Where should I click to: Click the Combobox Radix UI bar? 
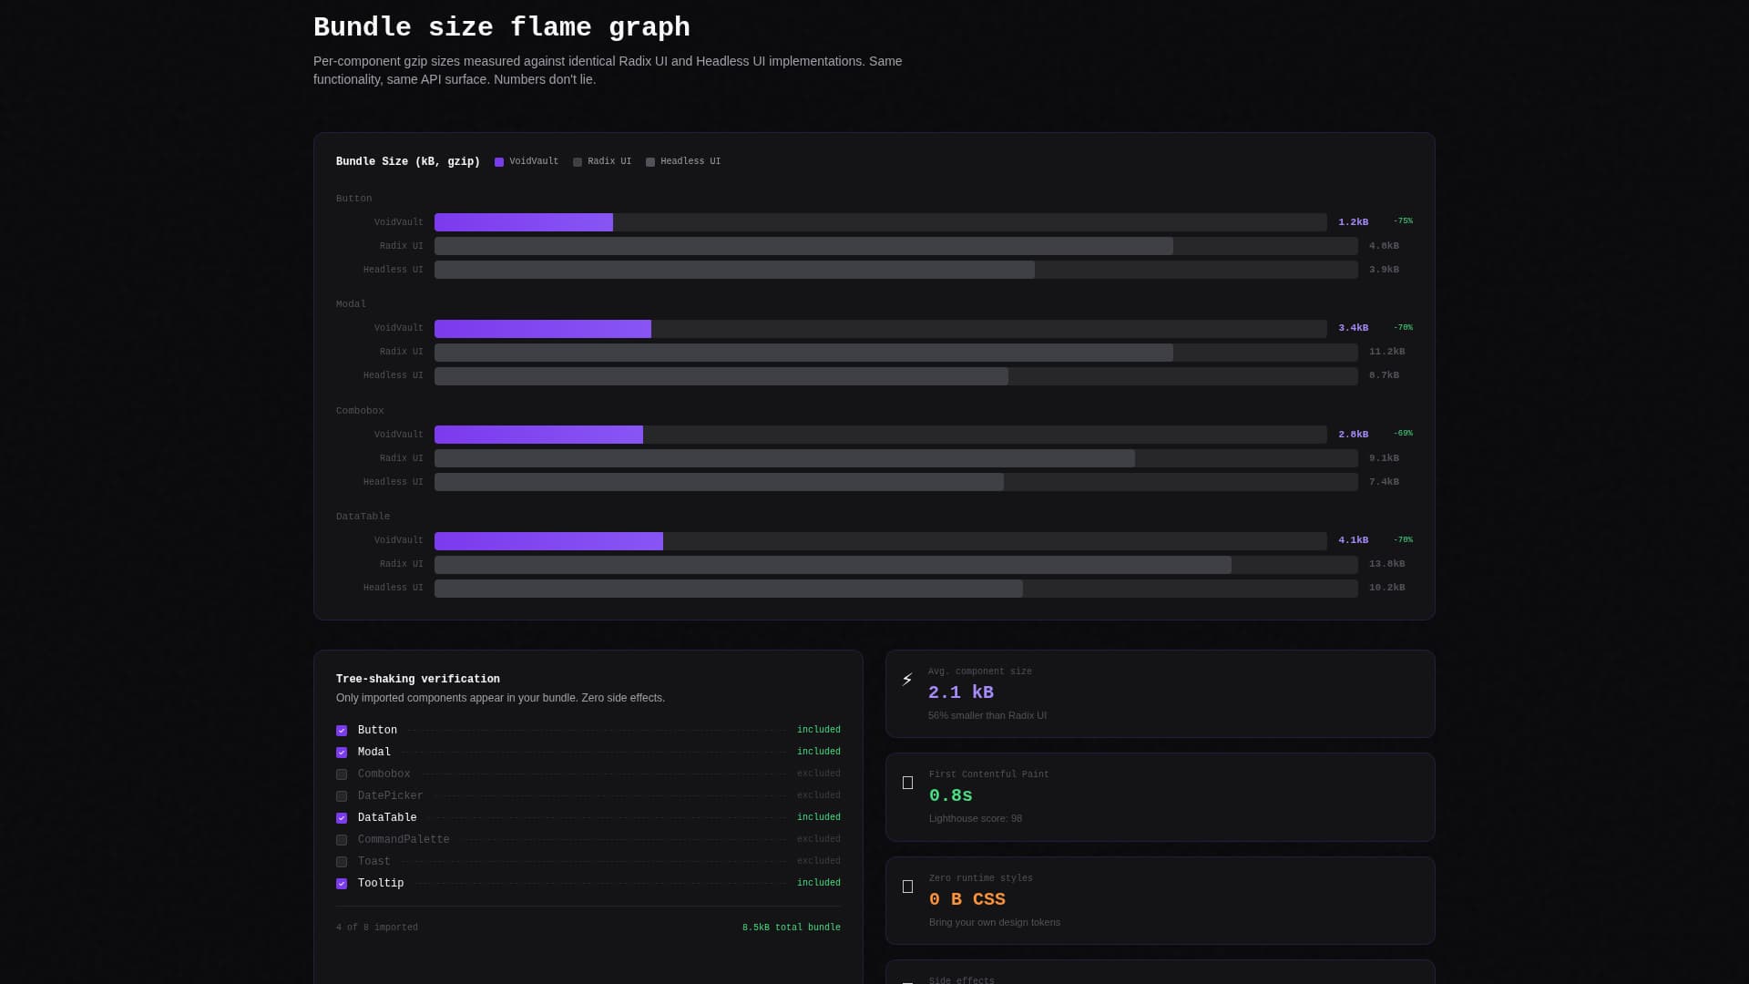(x=784, y=458)
